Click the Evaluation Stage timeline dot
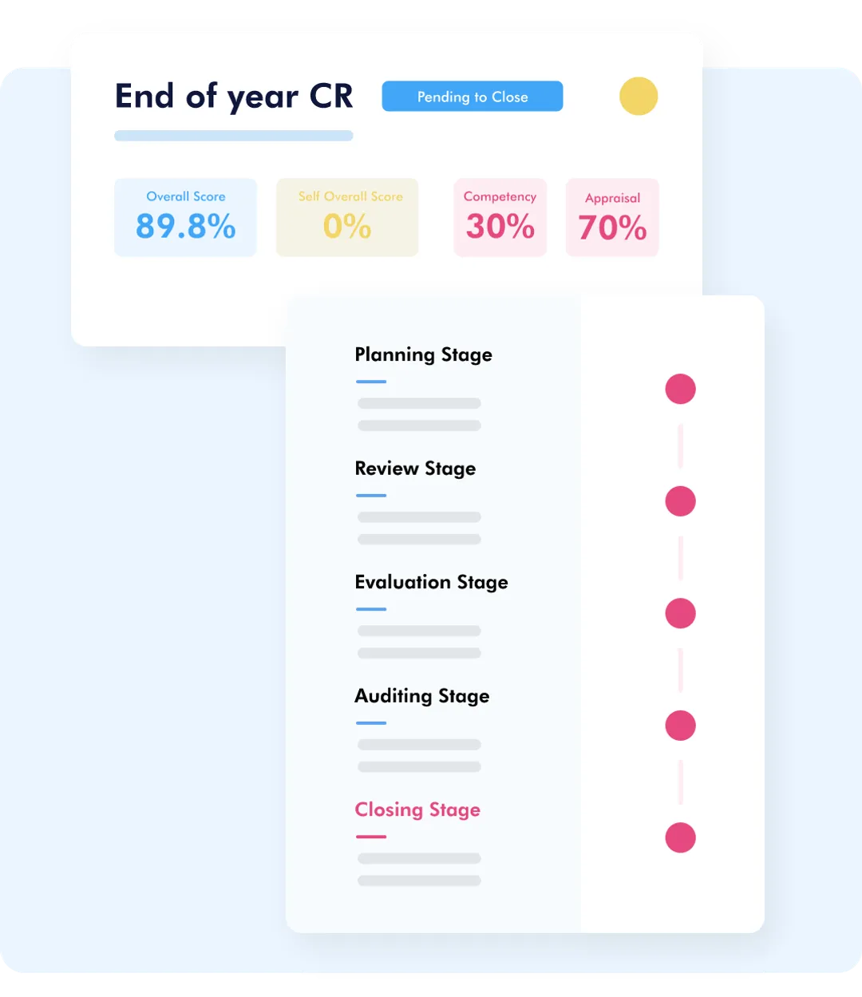 (x=680, y=613)
